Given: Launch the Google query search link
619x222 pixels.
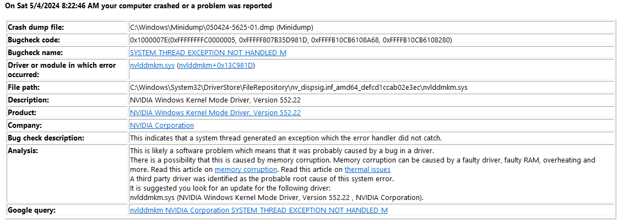Looking at the screenshot, I should 259,210.
